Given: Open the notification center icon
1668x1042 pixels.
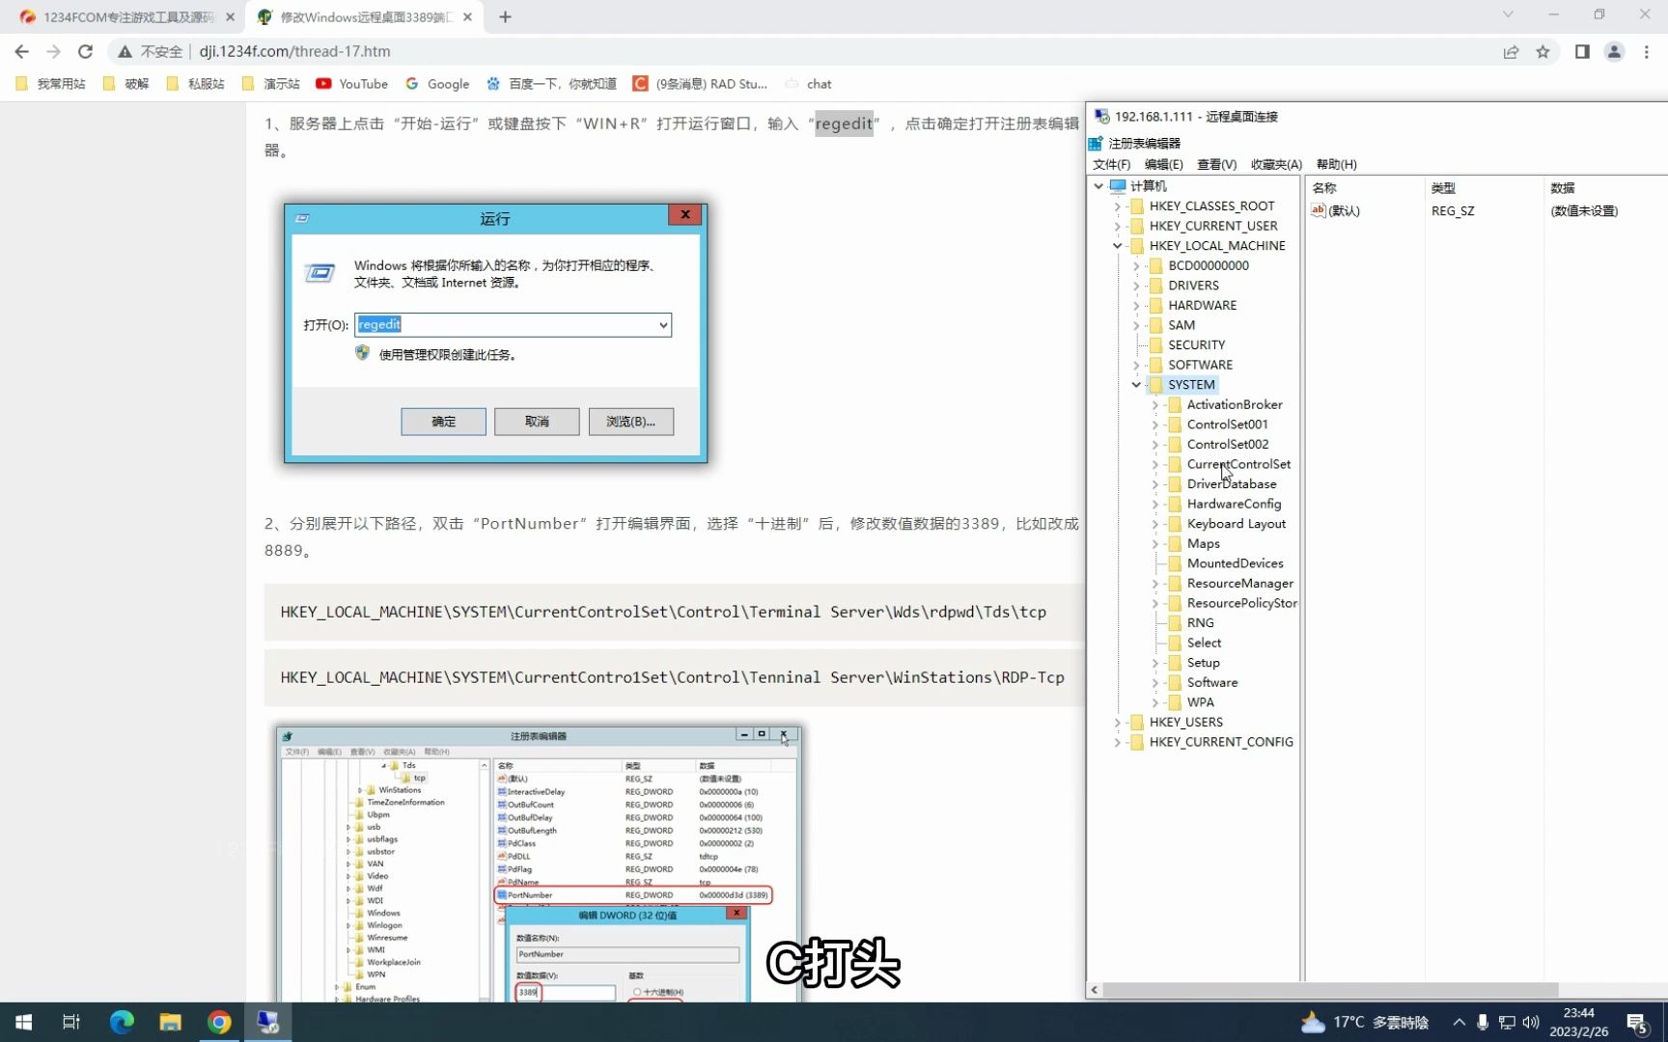Looking at the screenshot, I should (1637, 1023).
